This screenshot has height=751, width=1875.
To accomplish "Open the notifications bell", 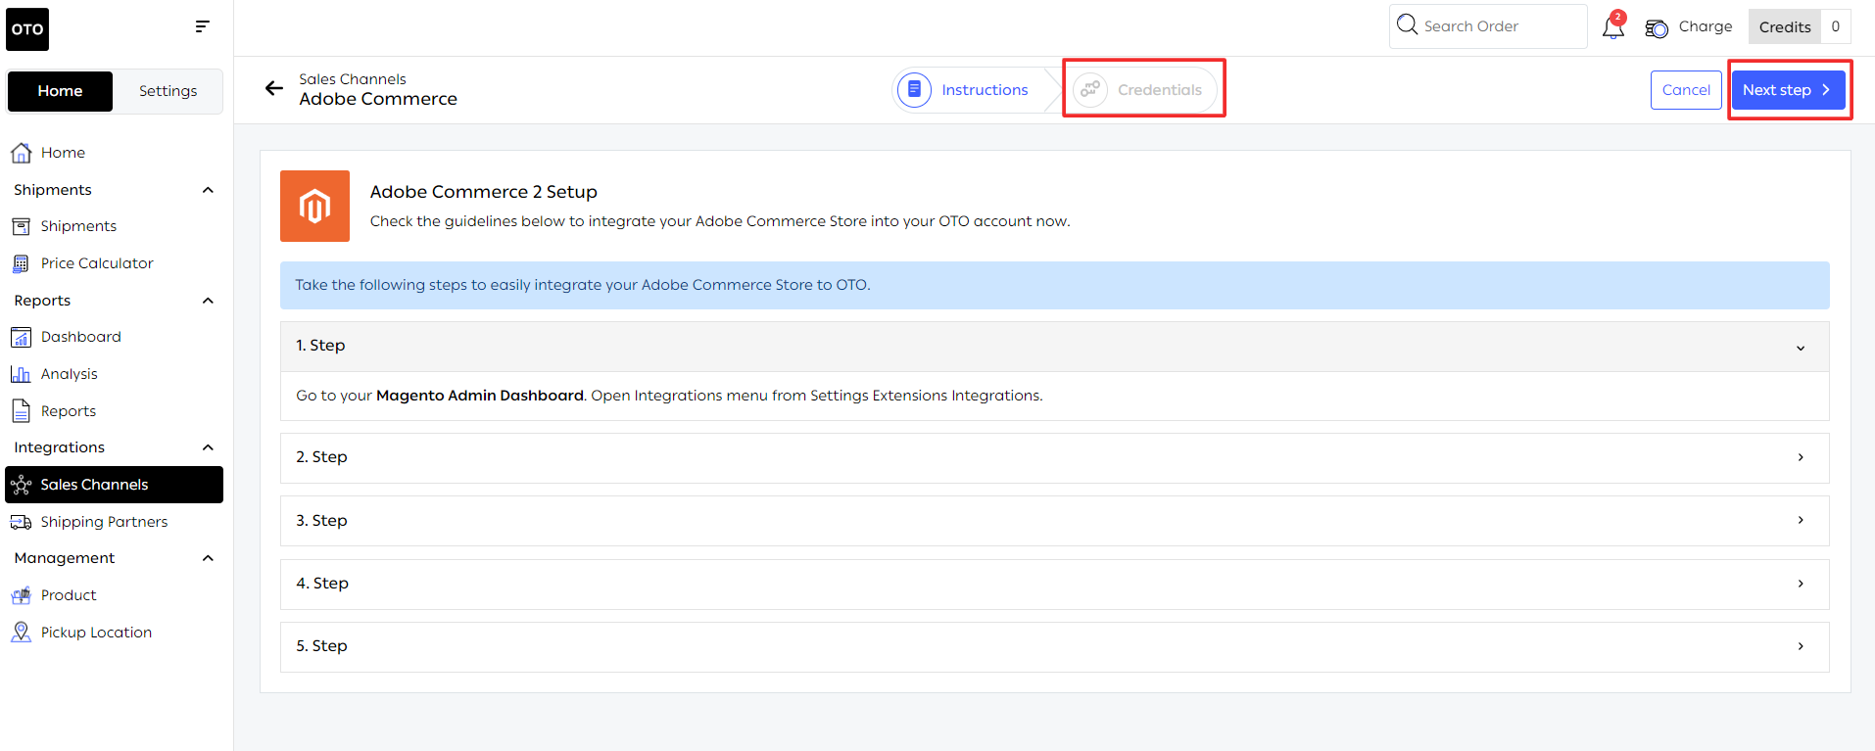I will click(1612, 26).
